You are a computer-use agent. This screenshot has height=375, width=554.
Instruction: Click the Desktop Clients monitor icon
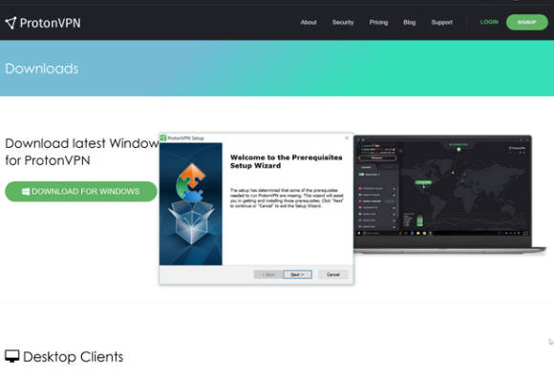pyautogui.click(x=12, y=356)
